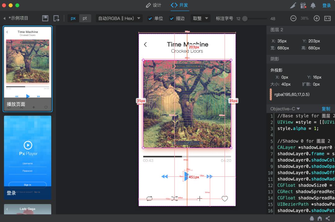Click the shuffle icon in canvas
The height and width of the screenshot is (222, 335).
[174, 198]
